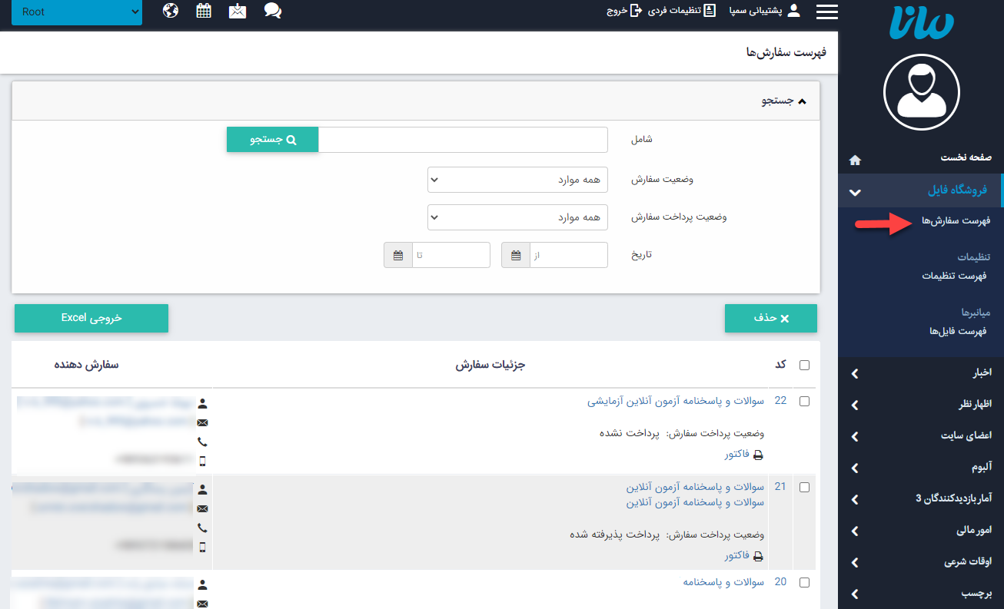Viewport: 1004px width, 609px height.
Task: Click the chat bubble icon in top bar
Action: (x=272, y=11)
